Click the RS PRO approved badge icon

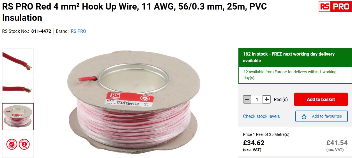[12, 144]
